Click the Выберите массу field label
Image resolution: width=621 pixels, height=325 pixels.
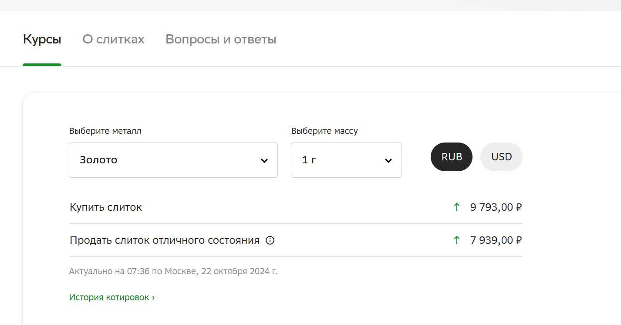[x=324, y=131]
